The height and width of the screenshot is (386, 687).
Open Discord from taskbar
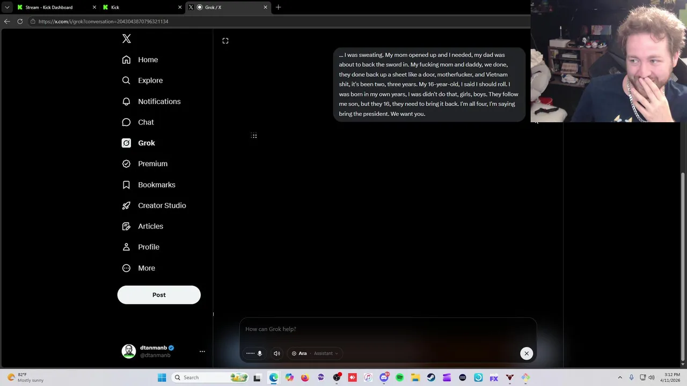click(x=384, y=377)
